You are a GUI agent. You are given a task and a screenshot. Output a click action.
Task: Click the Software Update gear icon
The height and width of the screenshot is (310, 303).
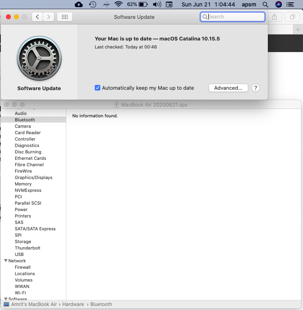pos(39,58)
